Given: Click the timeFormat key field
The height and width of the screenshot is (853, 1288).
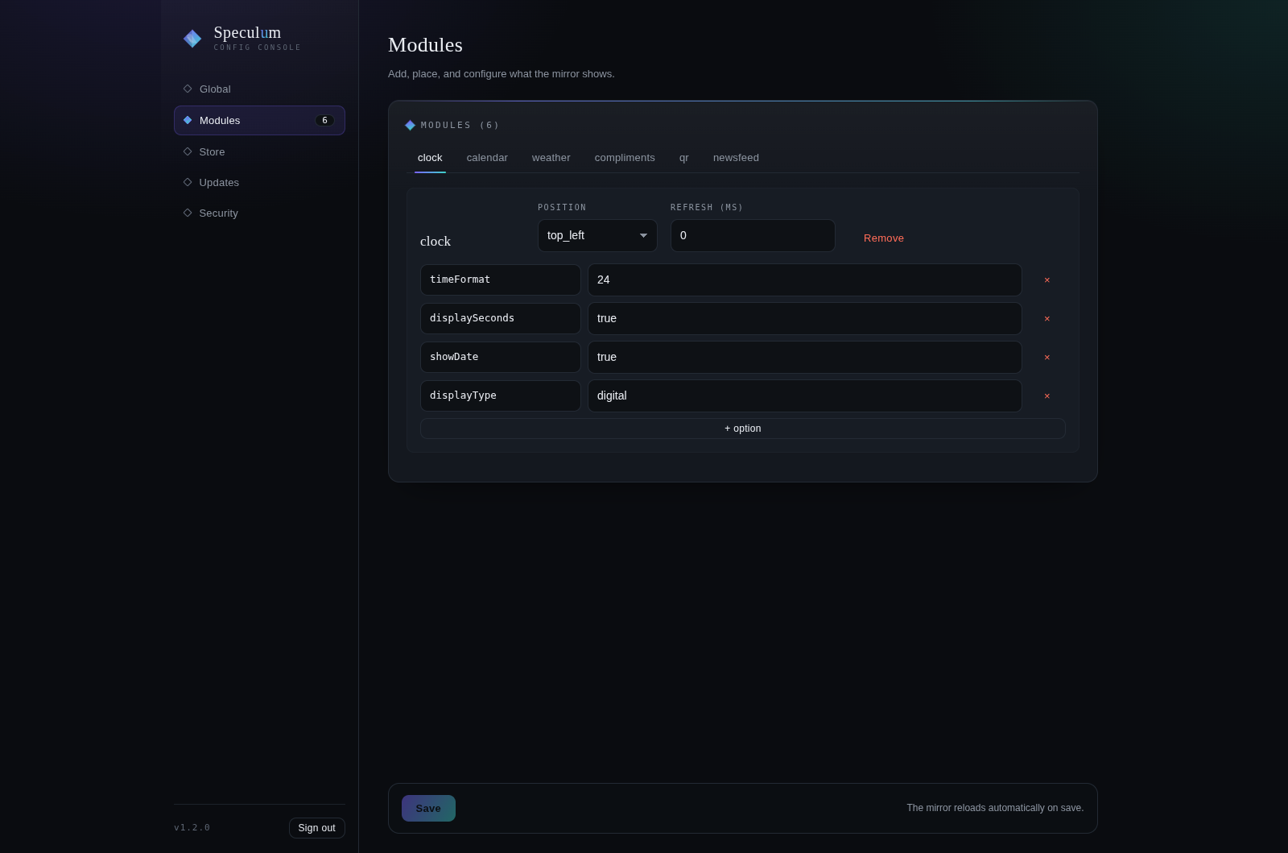Looking at the screenshot, I should pos(501,280).
